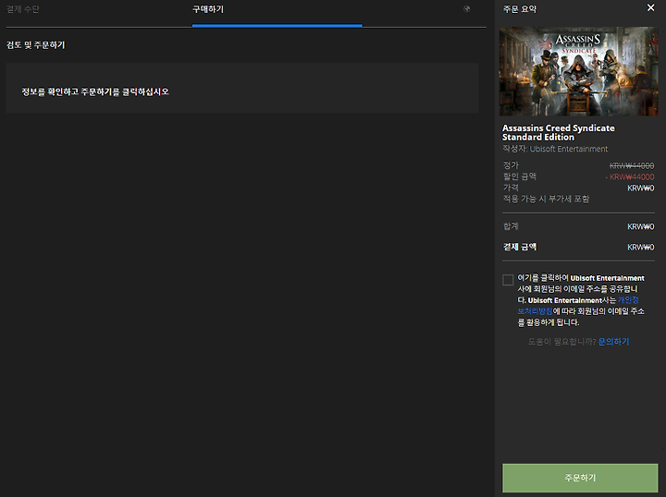666x497 pixels.
Task: Click the red discount amount - KRW₩44000
Action: pyautogui.click(x=630, y=176)
